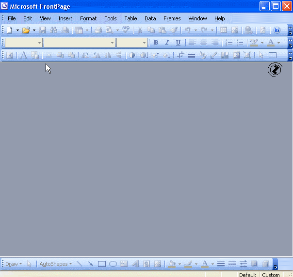293x277 pixels.
Task: Click the Open folder icon
Action: pos(26,30)
